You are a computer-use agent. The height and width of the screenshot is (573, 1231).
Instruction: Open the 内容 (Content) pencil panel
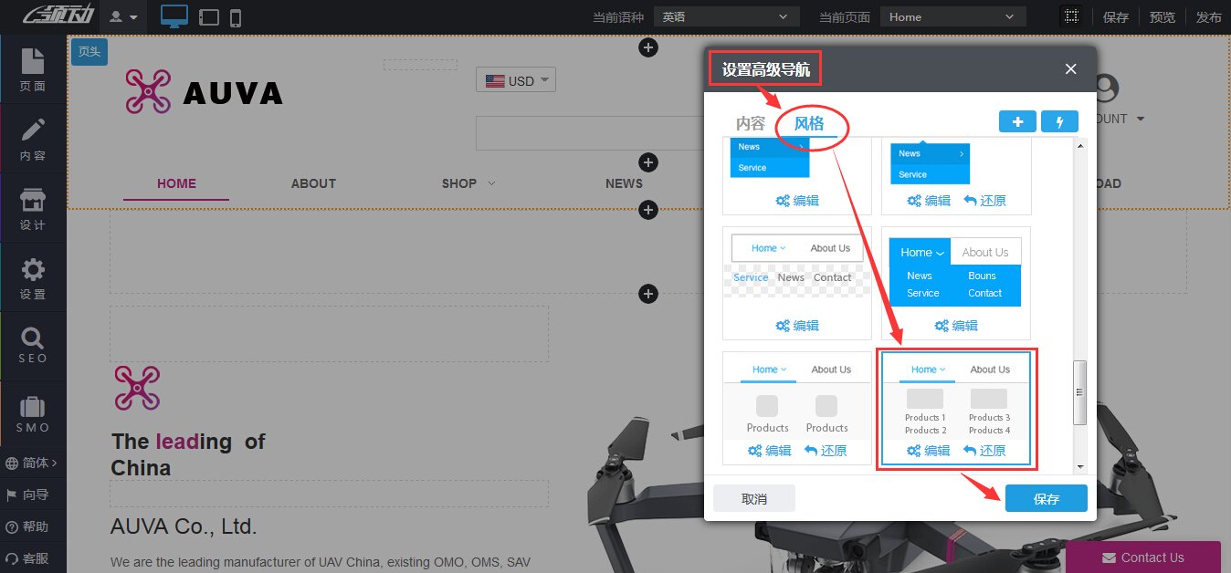33,140
